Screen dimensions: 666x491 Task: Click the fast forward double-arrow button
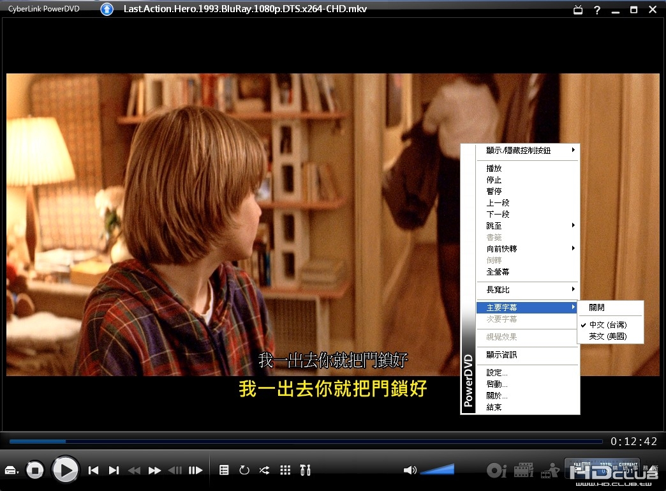click(x=154, y=470)
